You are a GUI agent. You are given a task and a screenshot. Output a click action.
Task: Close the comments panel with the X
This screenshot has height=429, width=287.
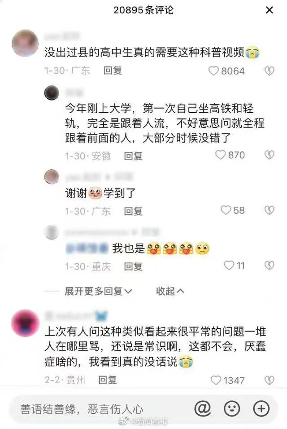(269, 10)
